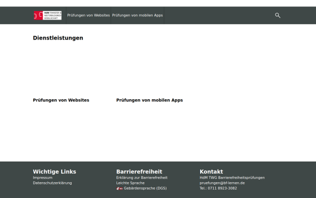Click the Dienstleistungen page heading
This screenshot has width=316, height=198.
coord(58,38)
